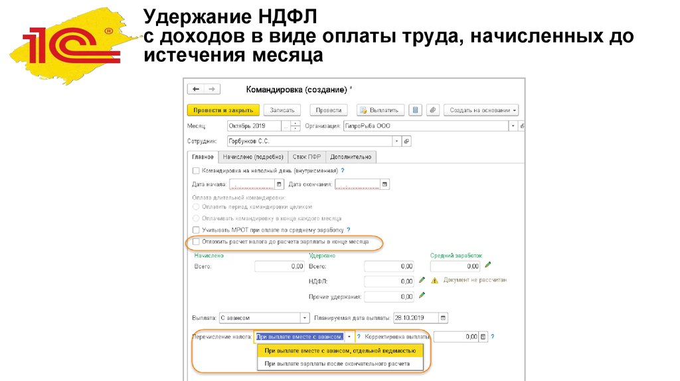Open the Дата начала calendar picker

(279, 185)
